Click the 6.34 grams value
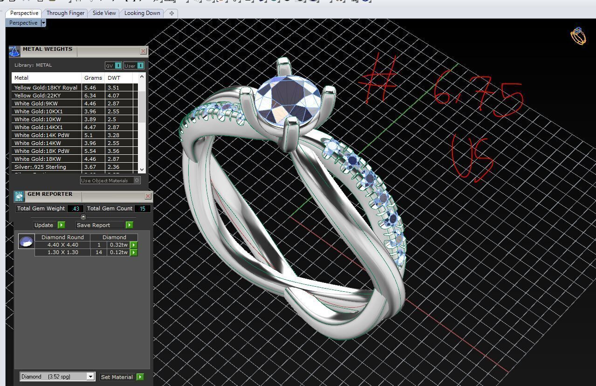 coord(90,96)
